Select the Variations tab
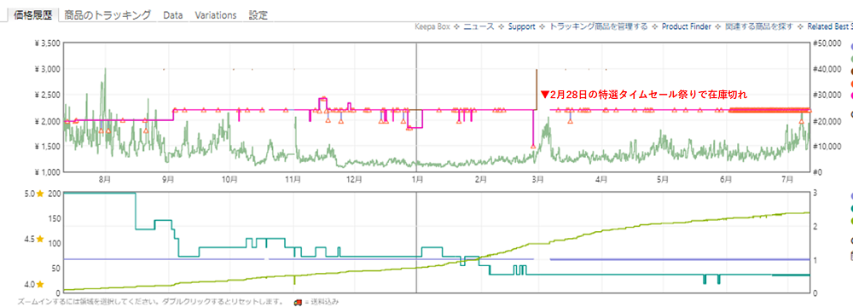This screenshot has width=853, height=307. point(216,15)
